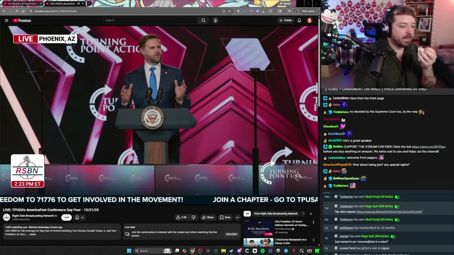Viewport: 454px width, 255px height.
Task: Open the YouTube hamburger guide menu
Action: (x=6, y=21)
